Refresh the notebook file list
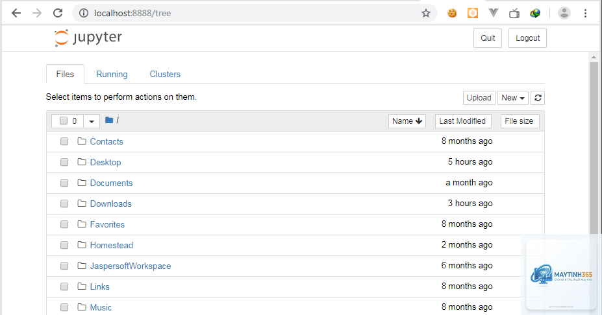Image resolution: width=602 pixels, height=315 pixels. click(538, 98)
